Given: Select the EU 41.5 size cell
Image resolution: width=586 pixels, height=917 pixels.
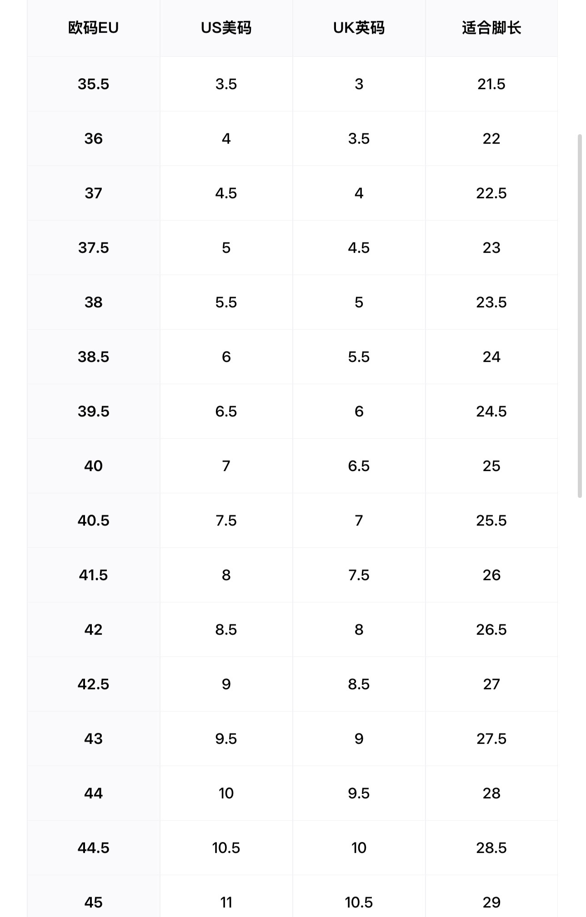Looking at the screenshot, I should [93, 575].
